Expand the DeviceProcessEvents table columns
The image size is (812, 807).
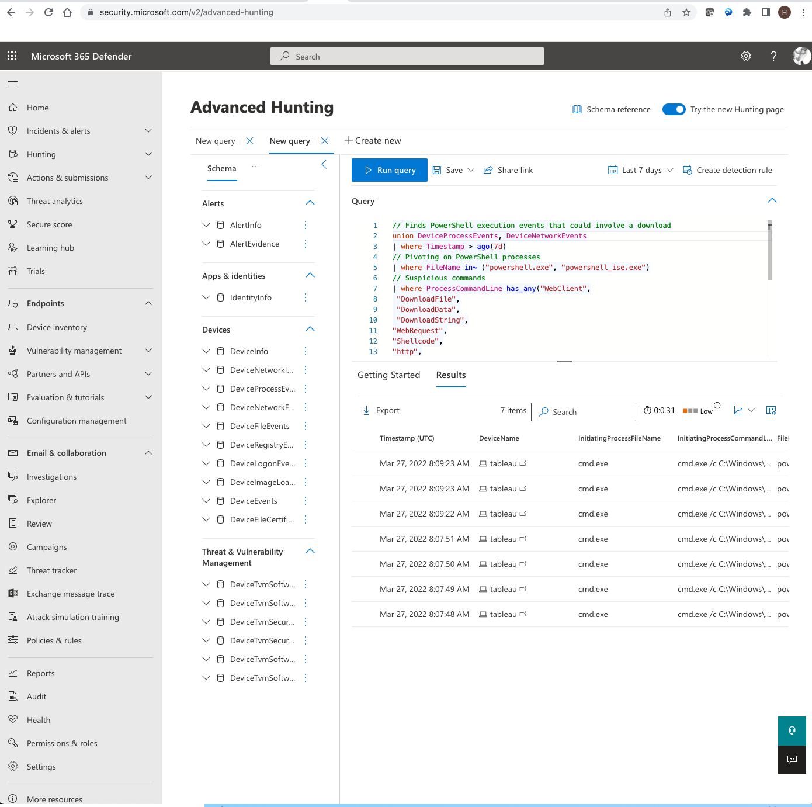206,388
